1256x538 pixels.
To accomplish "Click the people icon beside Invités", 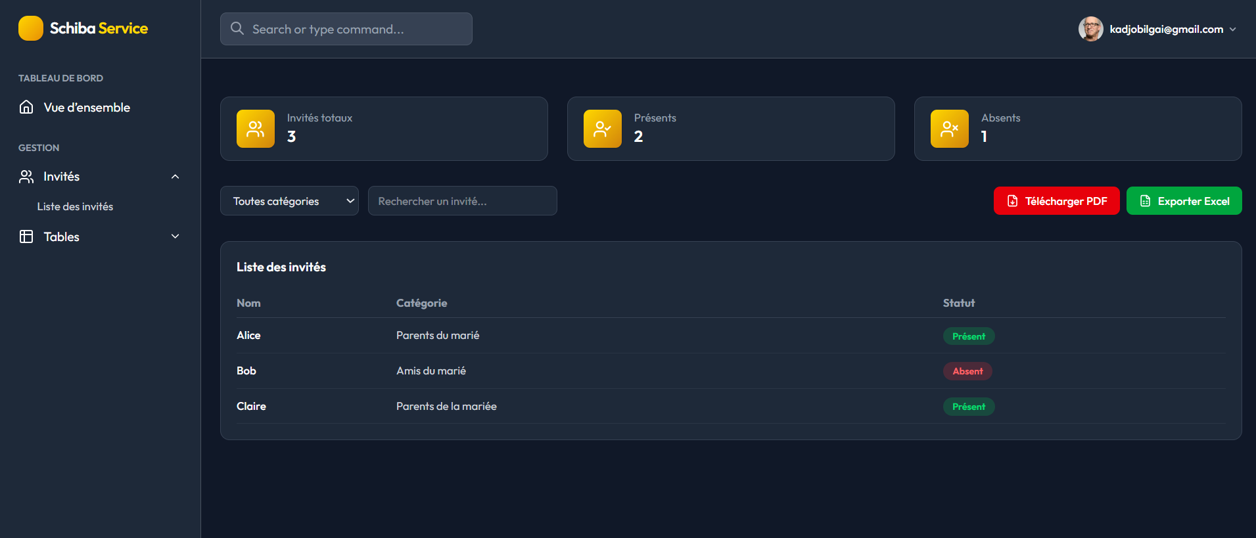I will [x=26, y=177].
